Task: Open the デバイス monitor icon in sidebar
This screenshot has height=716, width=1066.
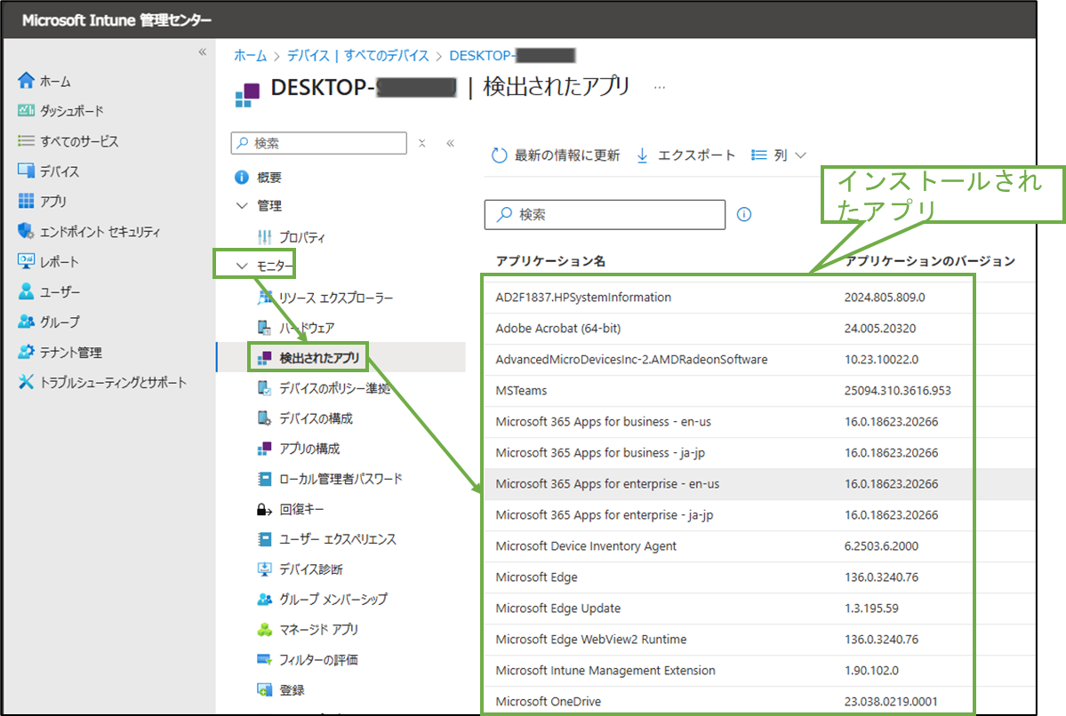Action: point(26,171)
